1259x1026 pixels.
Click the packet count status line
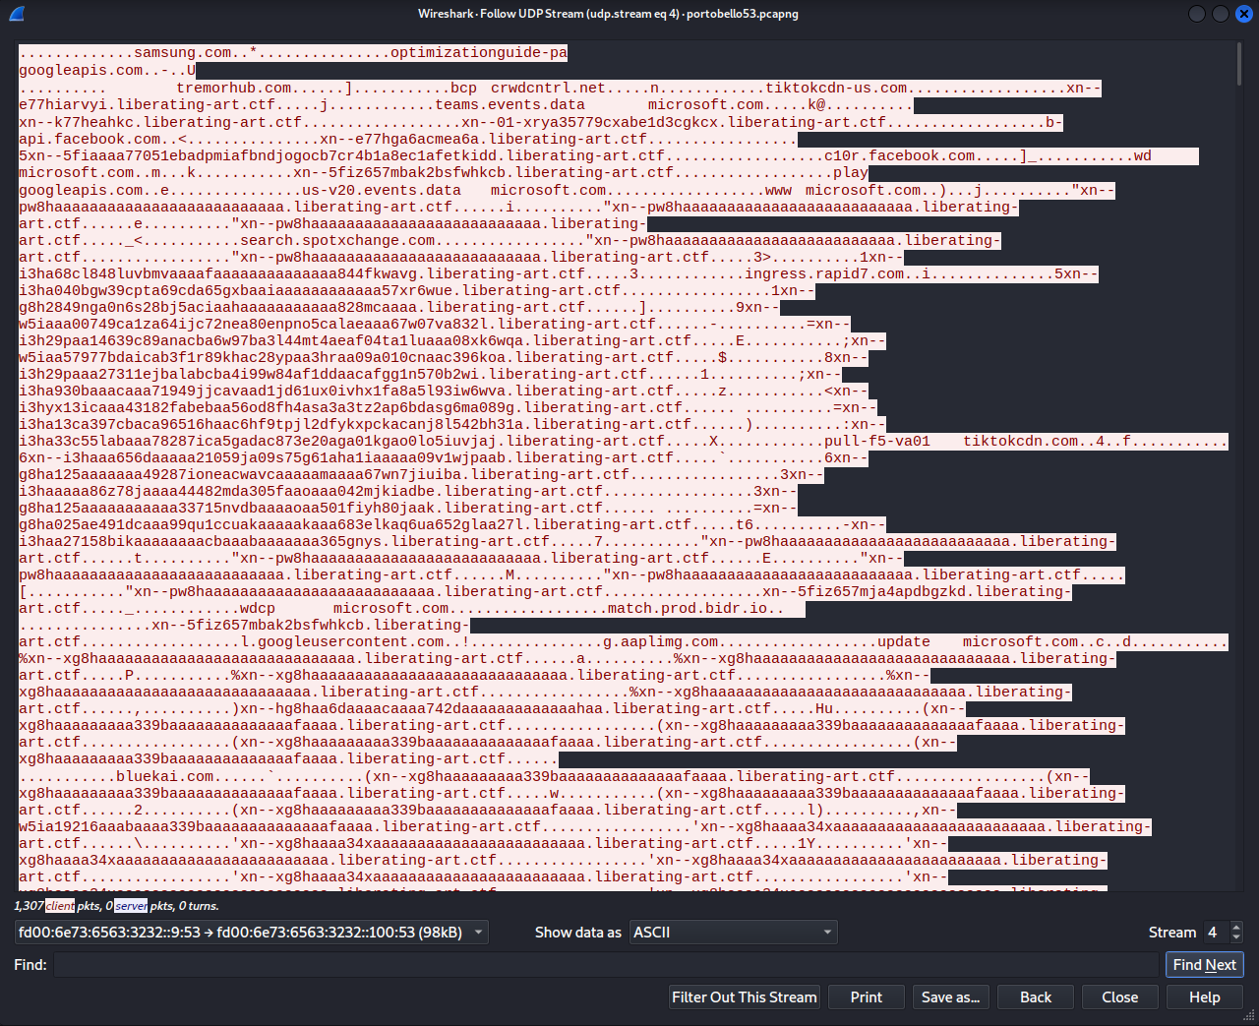tap(116, 906)
